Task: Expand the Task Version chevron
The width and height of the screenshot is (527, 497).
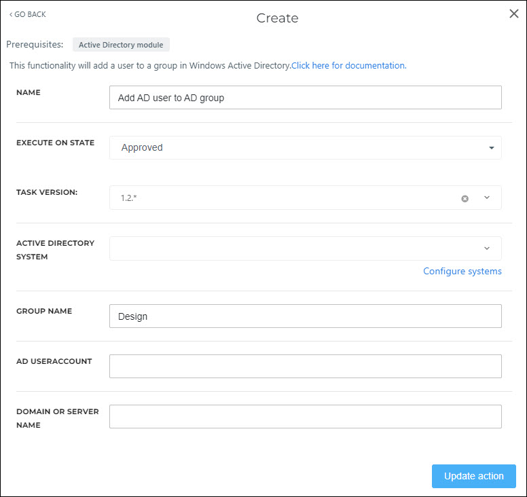Action: [x=487, y=198]
